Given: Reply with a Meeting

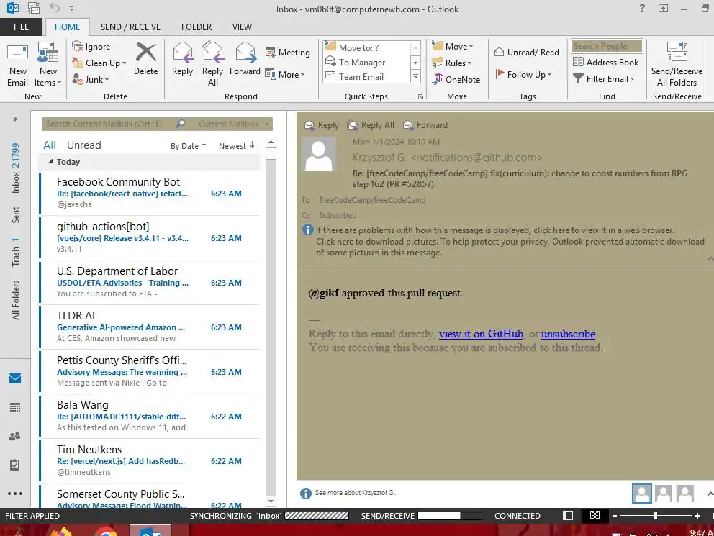Looking at the screenshot, I should pyautogui.click(x=287, y=53).
